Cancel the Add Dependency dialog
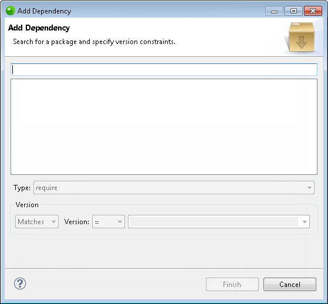328x304 pixels. (x=290, y=284)
